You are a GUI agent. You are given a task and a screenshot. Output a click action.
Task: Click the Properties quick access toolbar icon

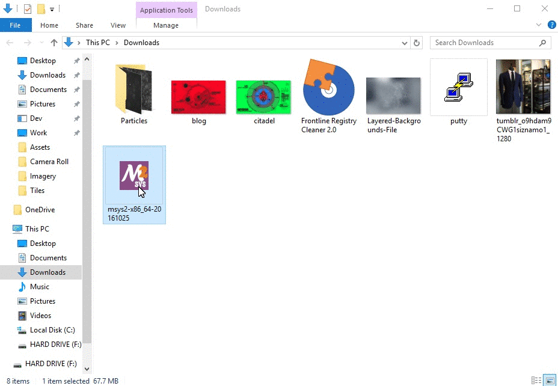click(x=28, y=9)
